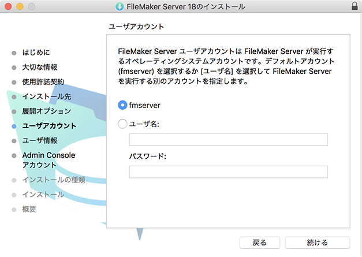Click the FileMaker Server 18のインストール window title
Screen dimensions: 362x257
point(186,6)
